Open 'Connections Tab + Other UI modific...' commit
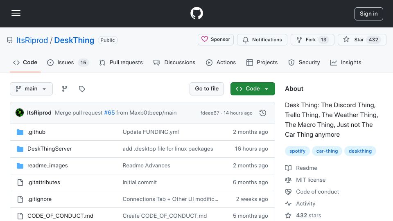Screen dimensions: 393x221 coord(170,199)
